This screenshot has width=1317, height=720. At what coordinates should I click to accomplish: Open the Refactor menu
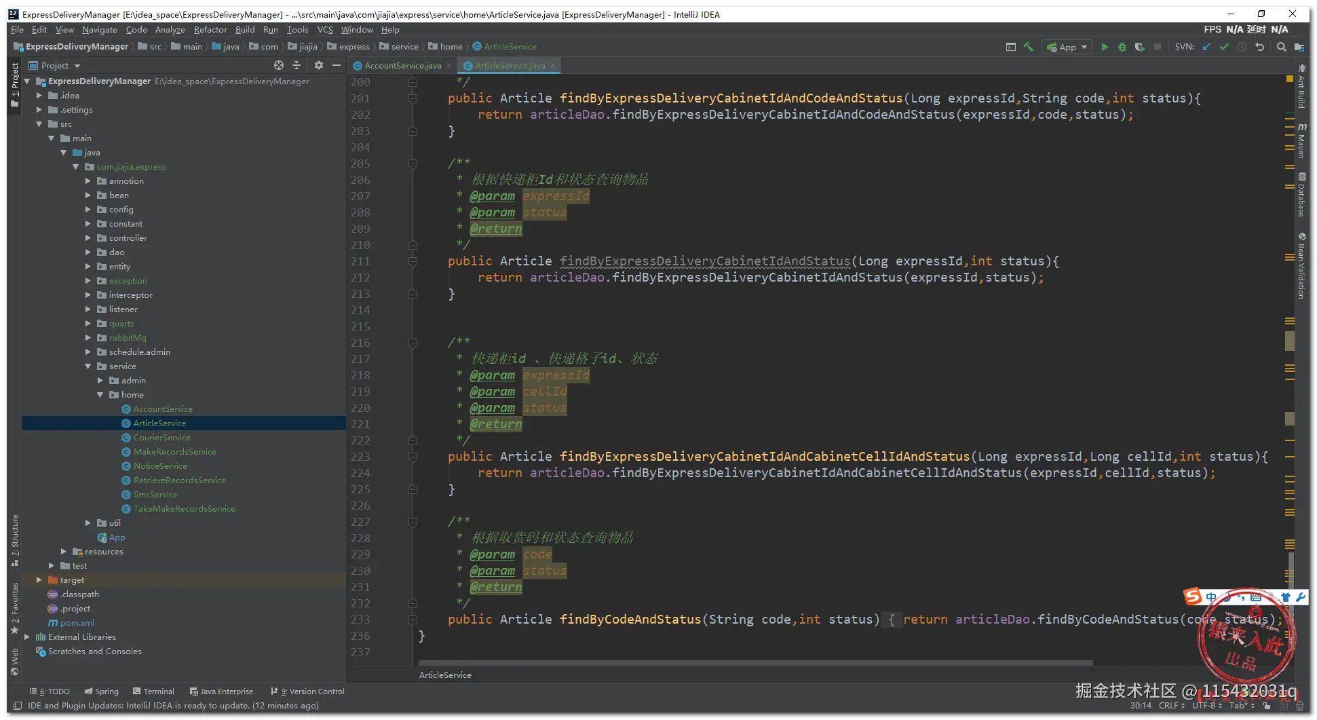pyautogui.click(x=210, y=30)
